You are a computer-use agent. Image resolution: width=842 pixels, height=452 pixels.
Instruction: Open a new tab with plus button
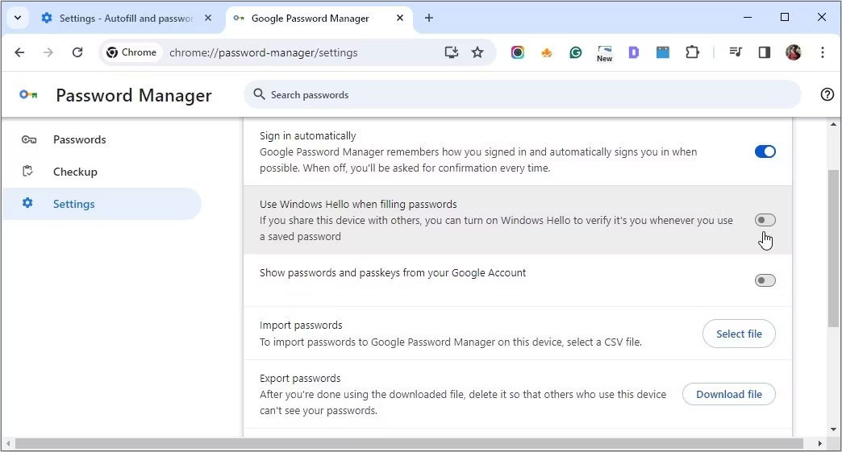(428, 19)
